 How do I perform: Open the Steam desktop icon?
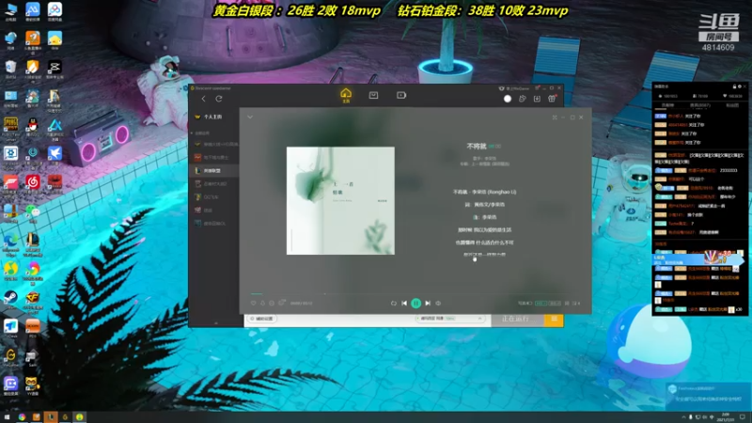click(10, 298)
